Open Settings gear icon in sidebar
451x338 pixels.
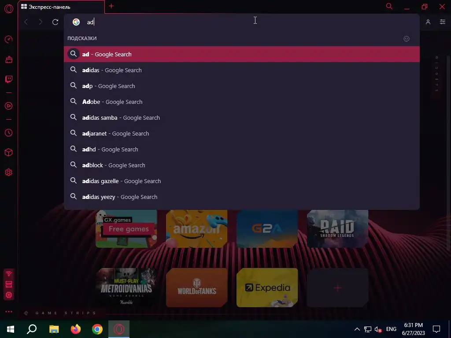click(9, 173)
